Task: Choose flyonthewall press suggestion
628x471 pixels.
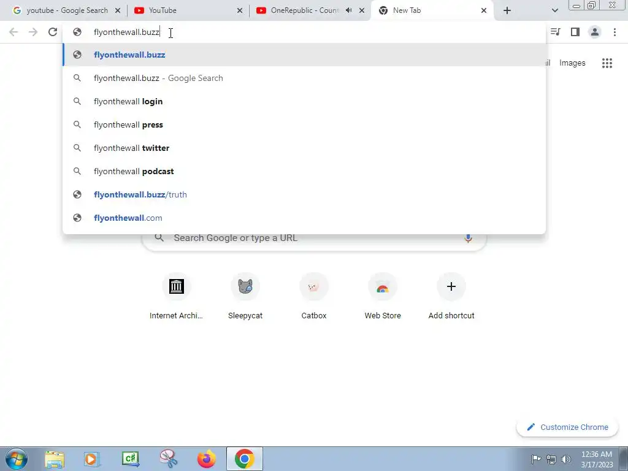Action: [304, 124]
